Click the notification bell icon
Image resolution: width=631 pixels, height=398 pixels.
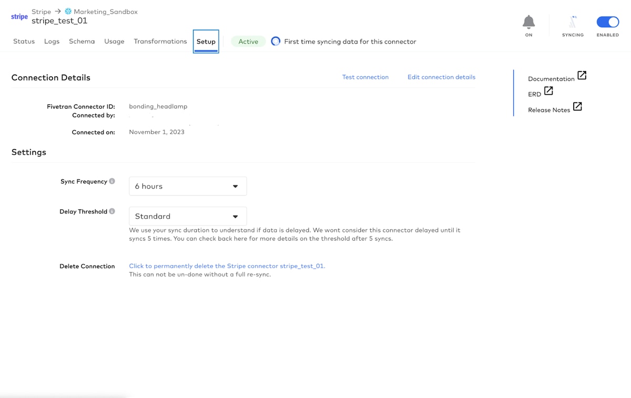point(528,22)
